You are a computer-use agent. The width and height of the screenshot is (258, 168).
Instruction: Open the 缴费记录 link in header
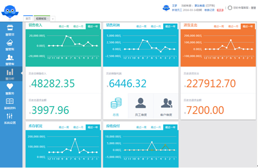(x=210, y=10)
